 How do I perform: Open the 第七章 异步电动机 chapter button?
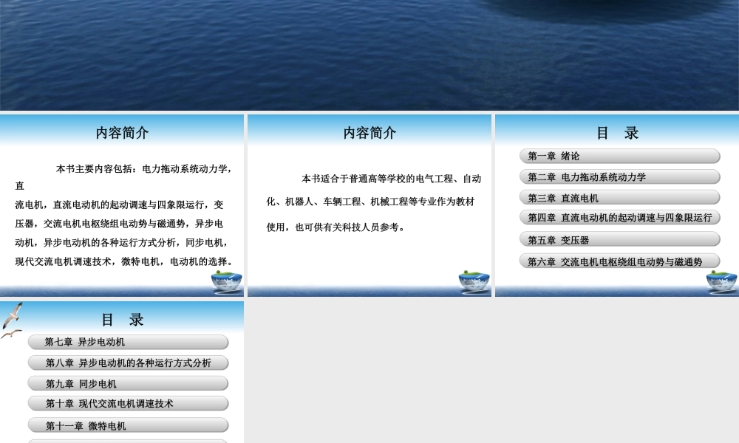point(128,342)
